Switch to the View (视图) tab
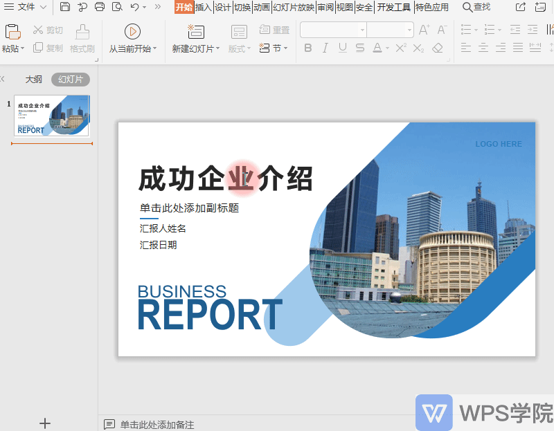 pos(344,7)
